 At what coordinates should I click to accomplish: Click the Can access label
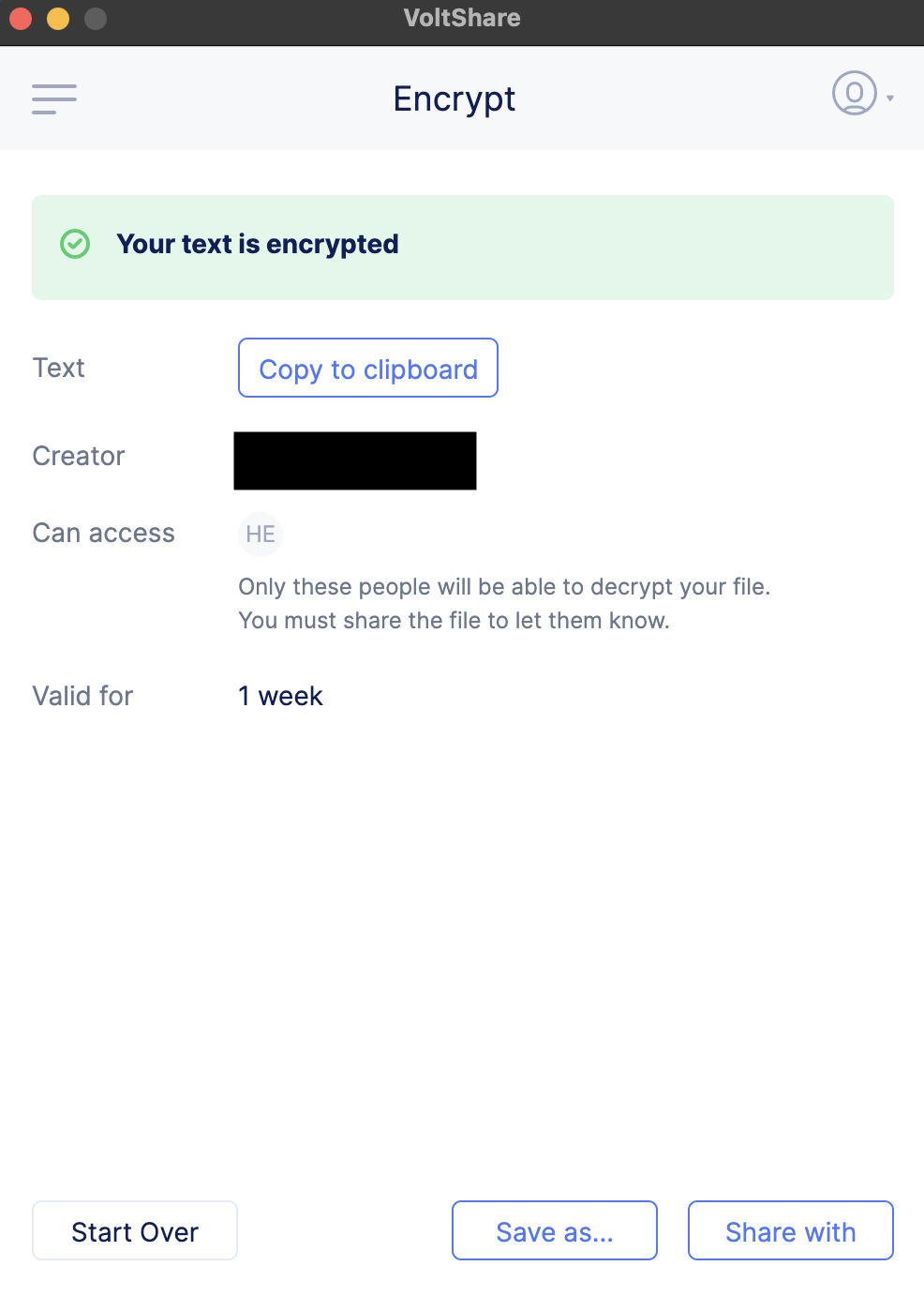coord(103,533)
